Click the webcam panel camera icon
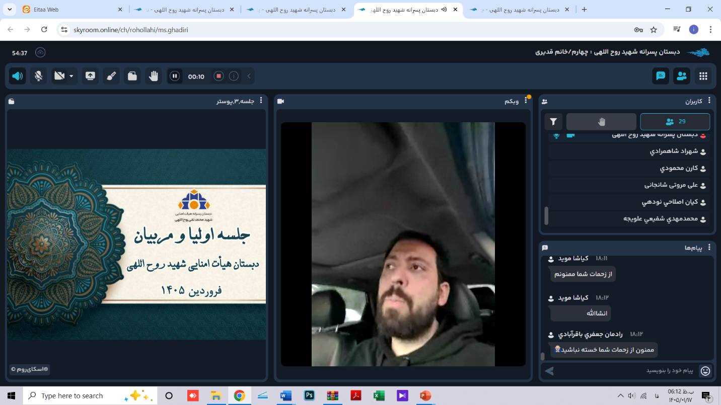 [280, 101]
